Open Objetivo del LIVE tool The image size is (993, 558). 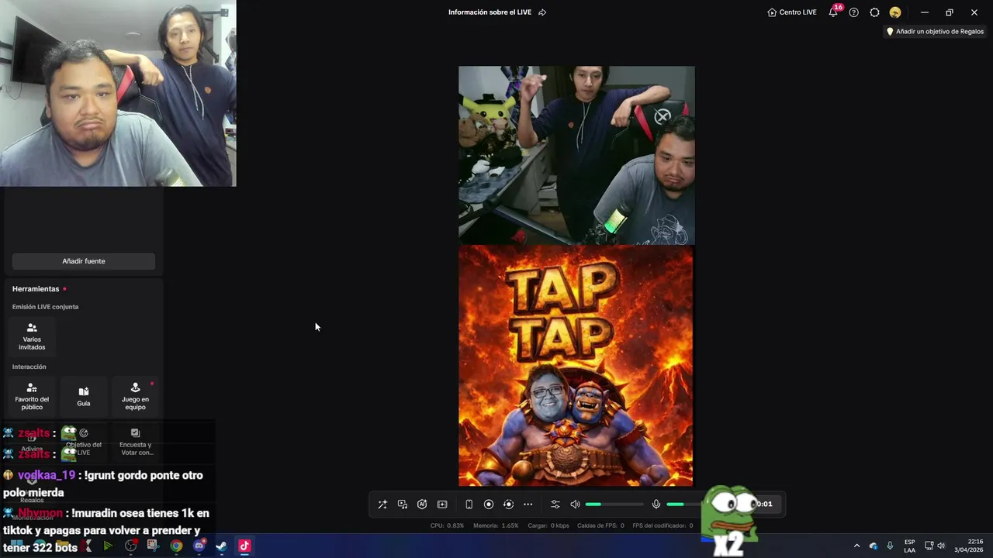(x=84, y=440)
